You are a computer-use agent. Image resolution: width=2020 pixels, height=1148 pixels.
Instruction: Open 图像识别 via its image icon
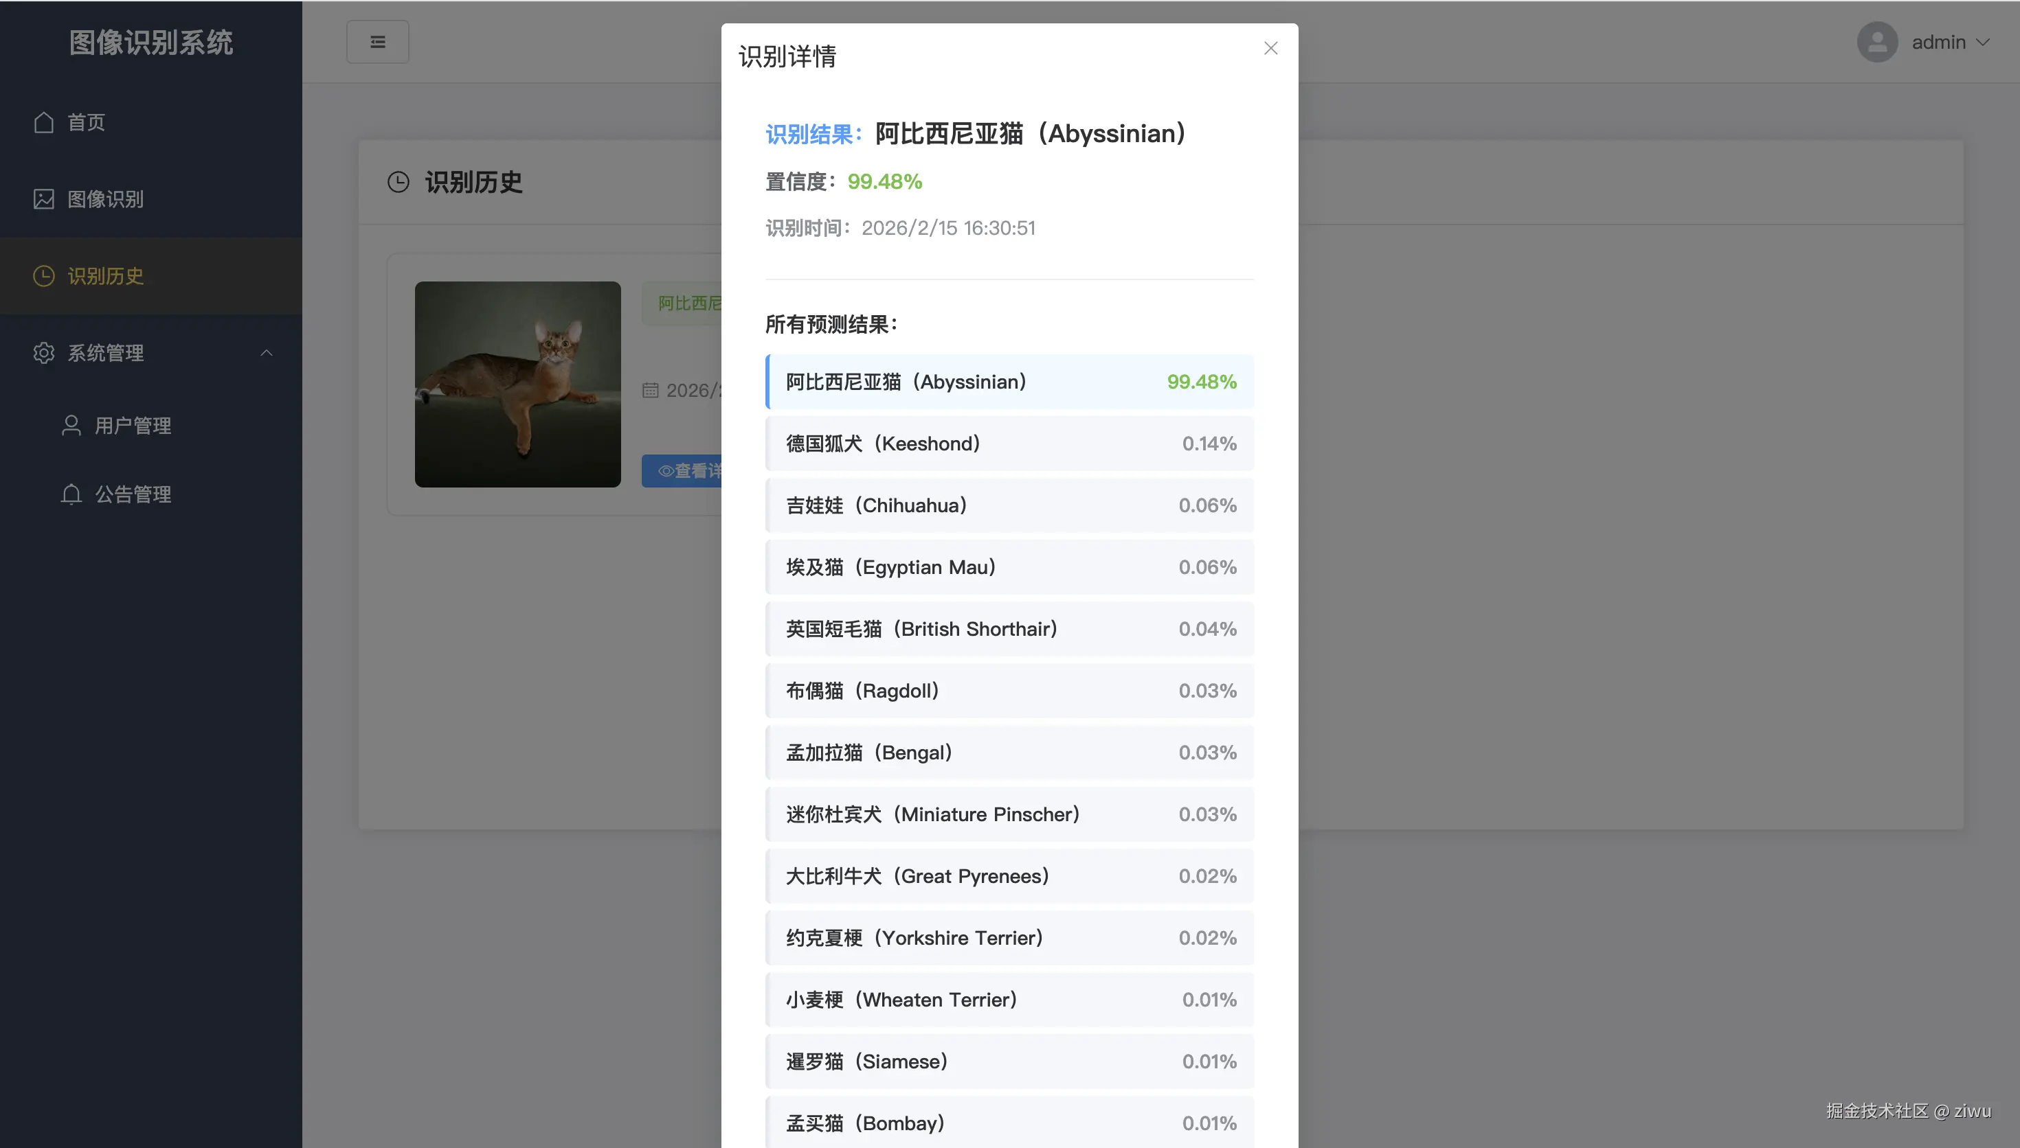(43, 198)
